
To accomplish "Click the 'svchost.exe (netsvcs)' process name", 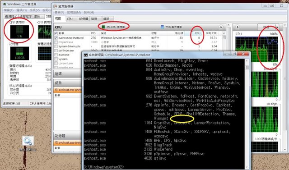I will click(71, 38).
